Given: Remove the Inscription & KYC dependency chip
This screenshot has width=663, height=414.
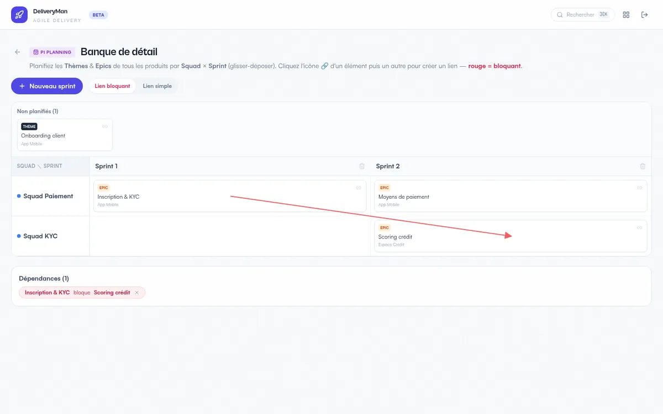Looking at the screenshot, I should pos(137,293).
